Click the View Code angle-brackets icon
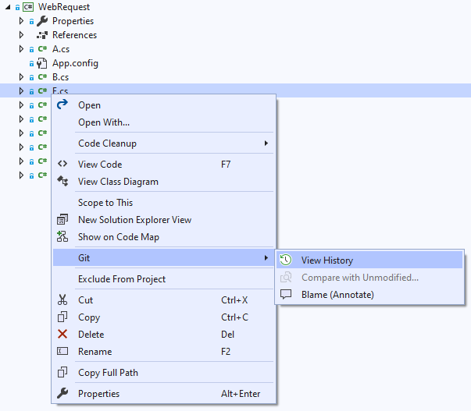 click(63, 165)
